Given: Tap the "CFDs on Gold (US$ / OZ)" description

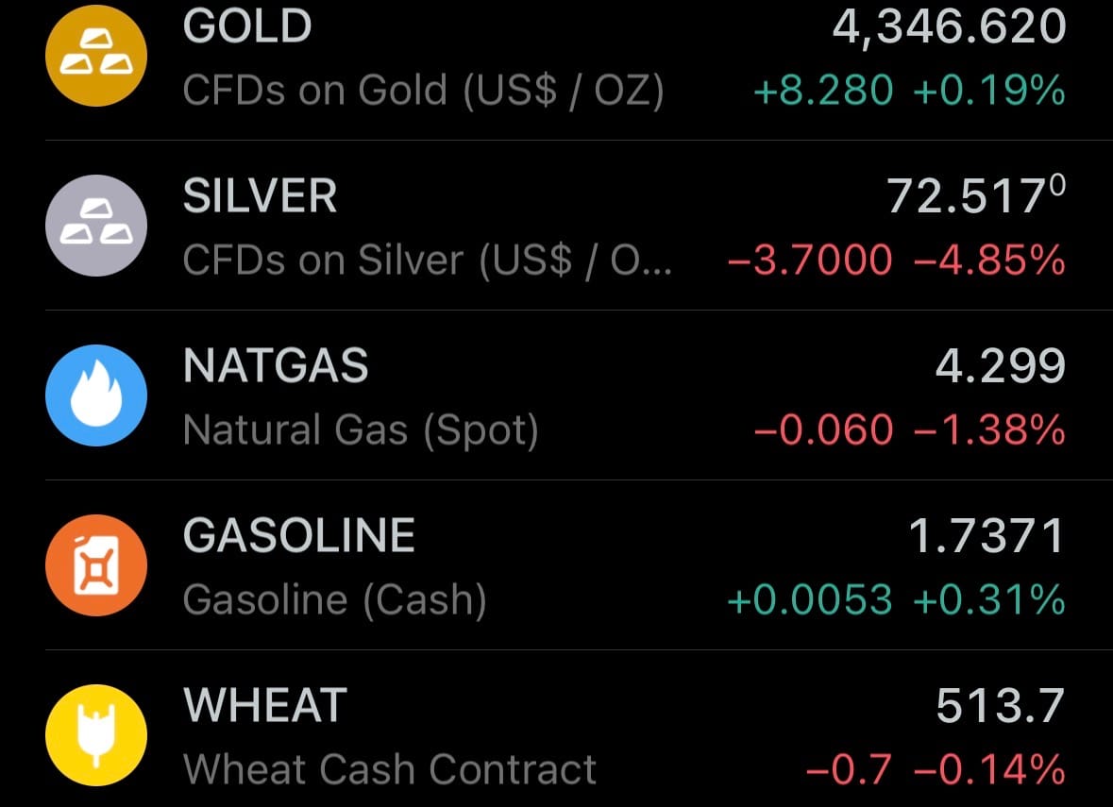Looking at the screenshot, I should pos(423,91).
